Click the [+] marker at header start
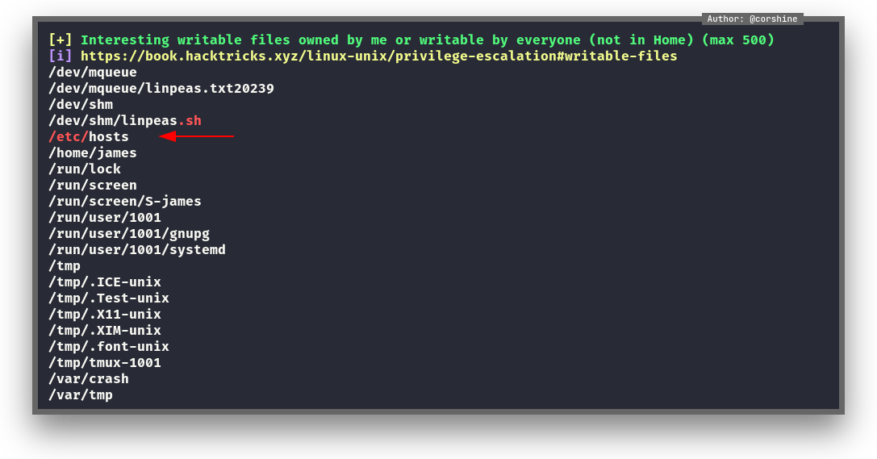 tap(60, 40)
